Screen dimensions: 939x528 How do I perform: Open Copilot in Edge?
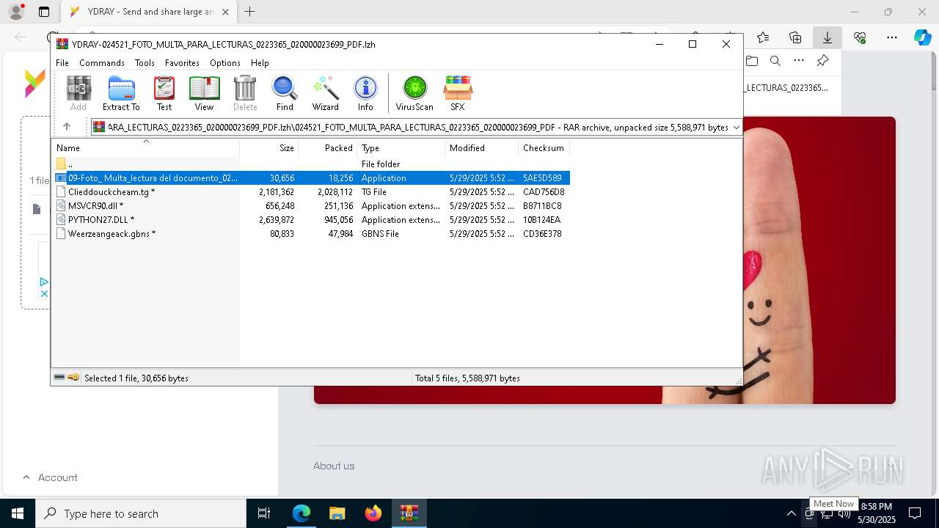pos(923,37)
